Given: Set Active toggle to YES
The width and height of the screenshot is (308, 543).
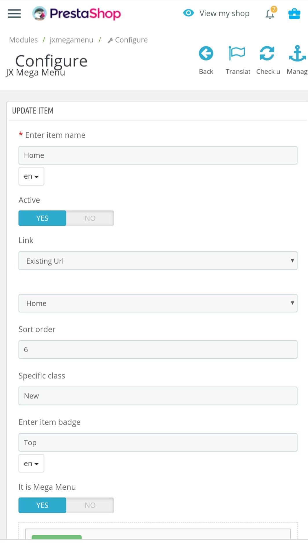Looking at the screenshot, I should click(x=42, y=218).
